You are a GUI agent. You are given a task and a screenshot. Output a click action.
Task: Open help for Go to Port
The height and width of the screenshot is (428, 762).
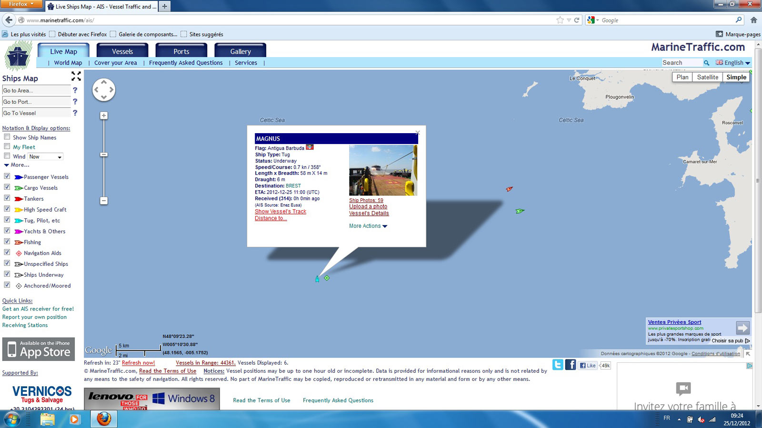[75, 101]
